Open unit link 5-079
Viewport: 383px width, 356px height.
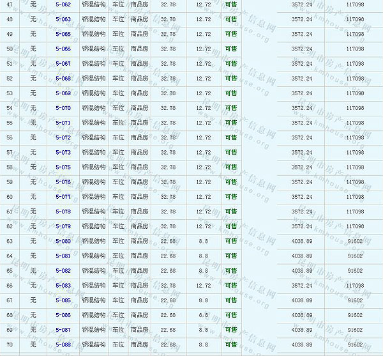point(63,226)
